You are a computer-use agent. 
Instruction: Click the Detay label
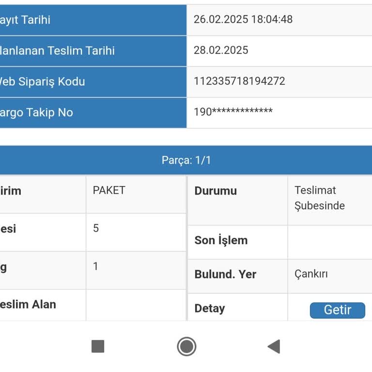pyautogui.click(x=209, y=309)
